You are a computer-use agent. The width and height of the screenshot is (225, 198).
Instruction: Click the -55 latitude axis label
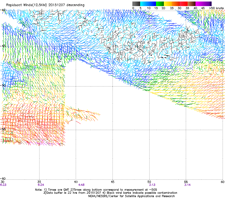coord(3,129)
